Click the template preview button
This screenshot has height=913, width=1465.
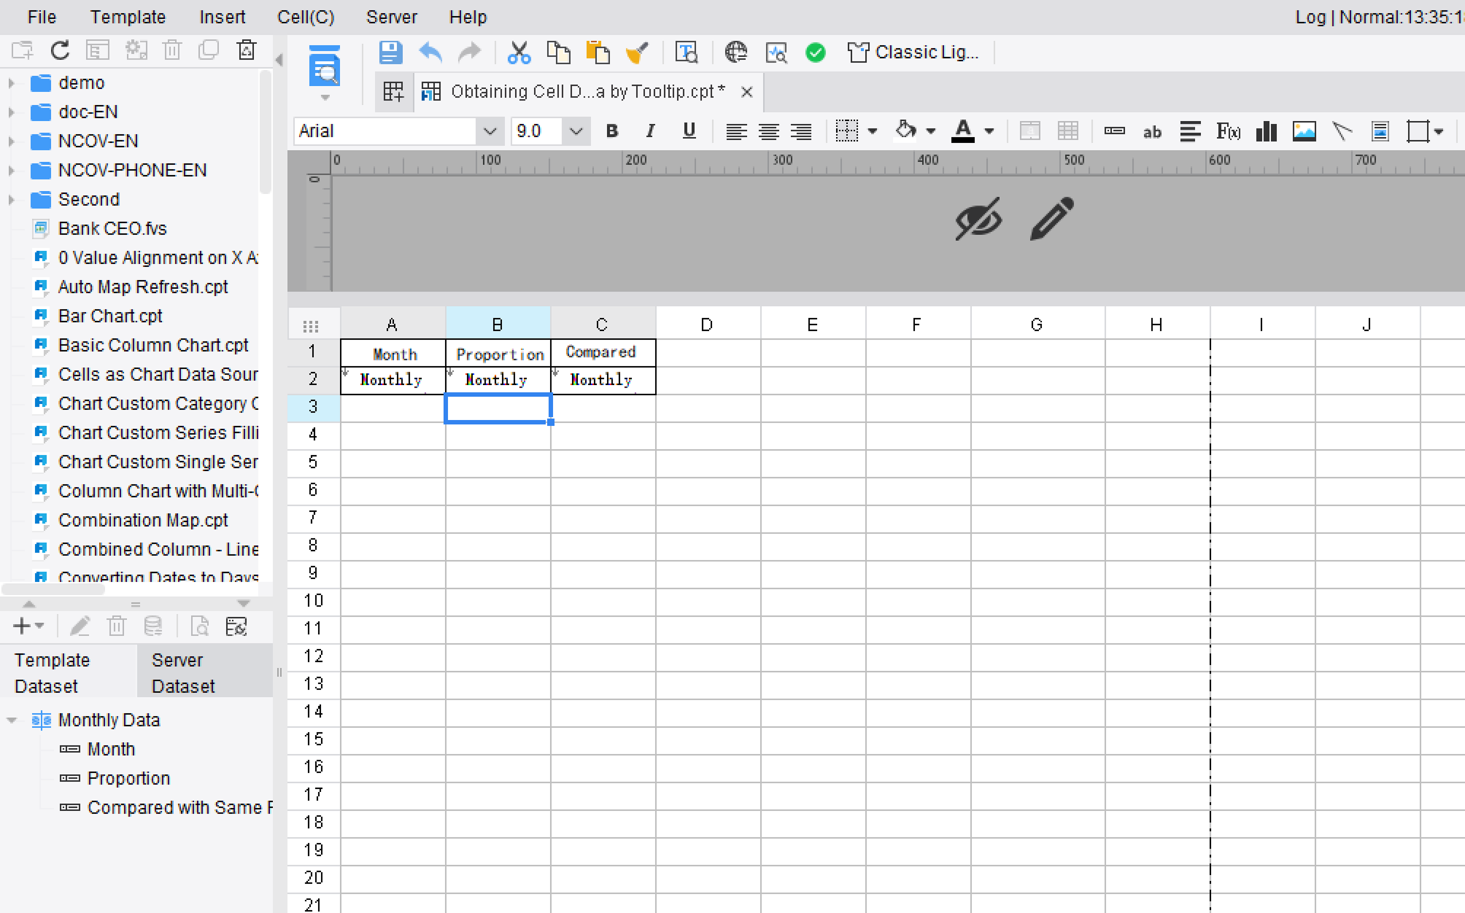[325, 67]
